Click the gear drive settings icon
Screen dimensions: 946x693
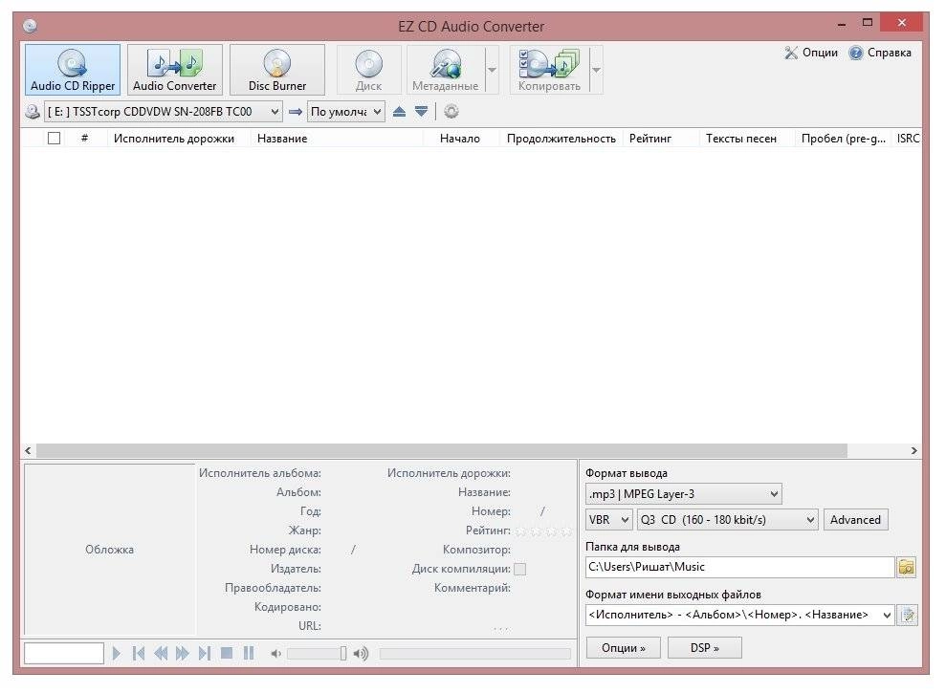(x=451, y=112)
